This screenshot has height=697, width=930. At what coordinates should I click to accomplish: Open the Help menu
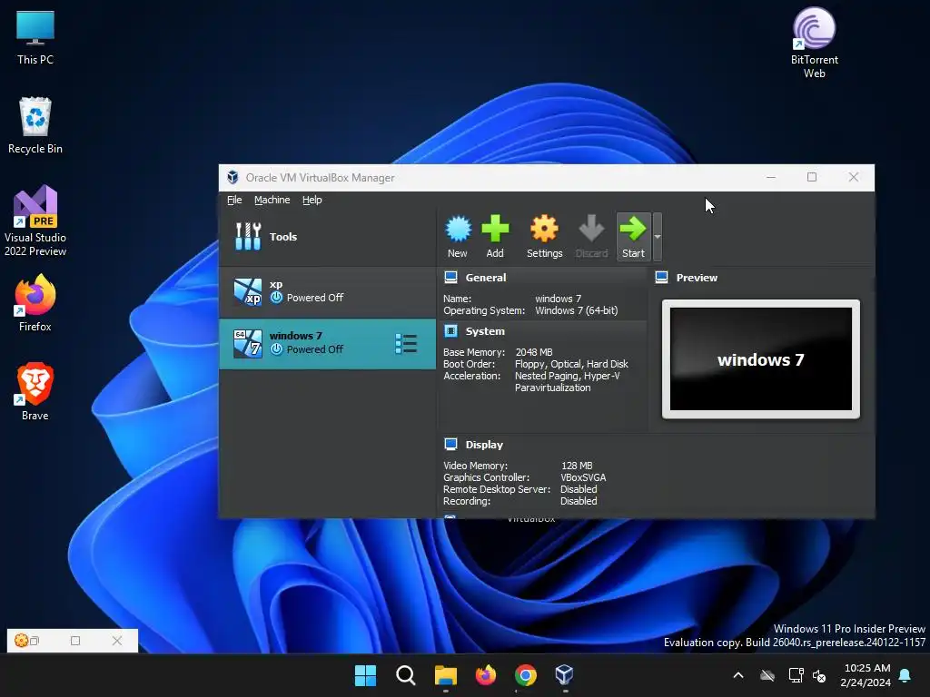(312, 200)
